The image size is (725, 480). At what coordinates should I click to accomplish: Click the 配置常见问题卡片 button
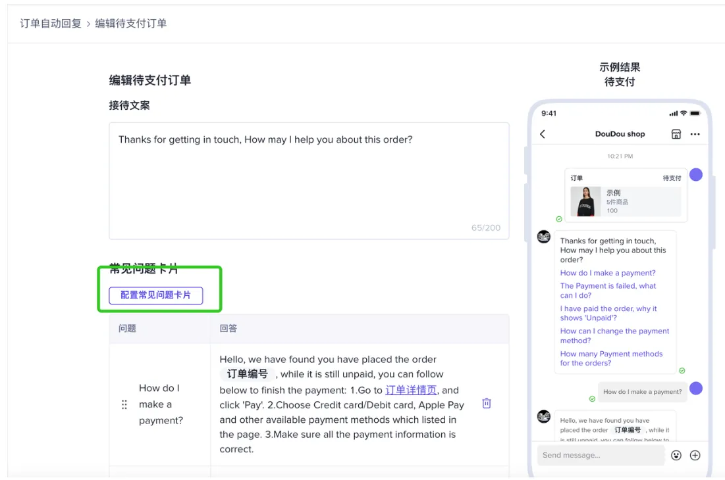[x=156, y=295]
